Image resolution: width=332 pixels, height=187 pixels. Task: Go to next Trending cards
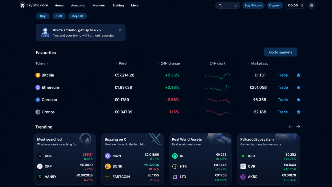point(298,127)
